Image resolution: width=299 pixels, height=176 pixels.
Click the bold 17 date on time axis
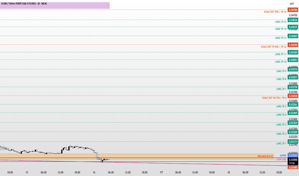[x=161, y=172]
